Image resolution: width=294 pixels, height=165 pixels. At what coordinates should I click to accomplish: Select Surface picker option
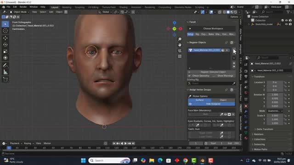pos(199,100)
